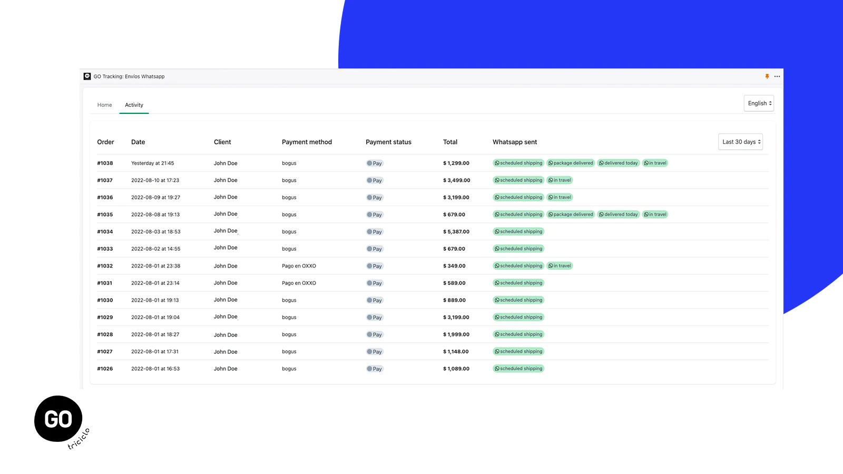The image size is (843, 474).
Task: Click the Pay status badge for order #1031
Action: [375, 283]
